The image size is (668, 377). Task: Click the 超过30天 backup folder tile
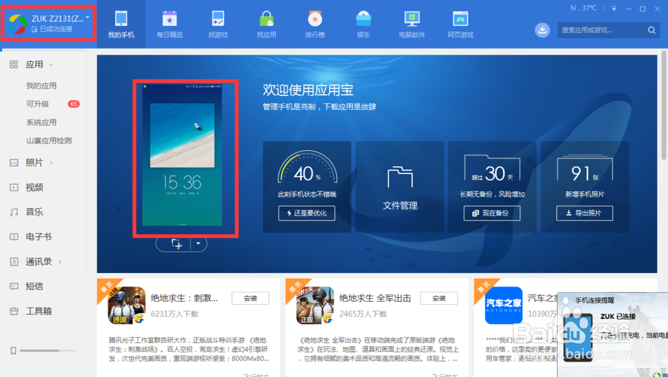(492, 169)
